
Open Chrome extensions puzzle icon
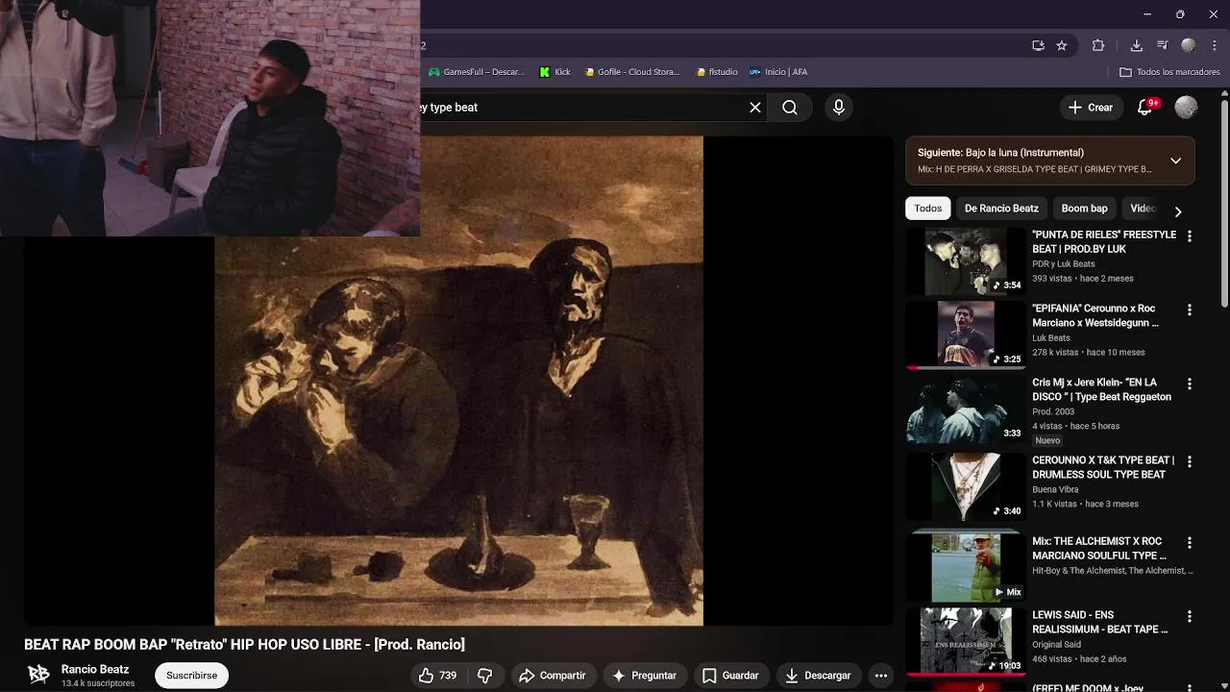pos(1098,45)
